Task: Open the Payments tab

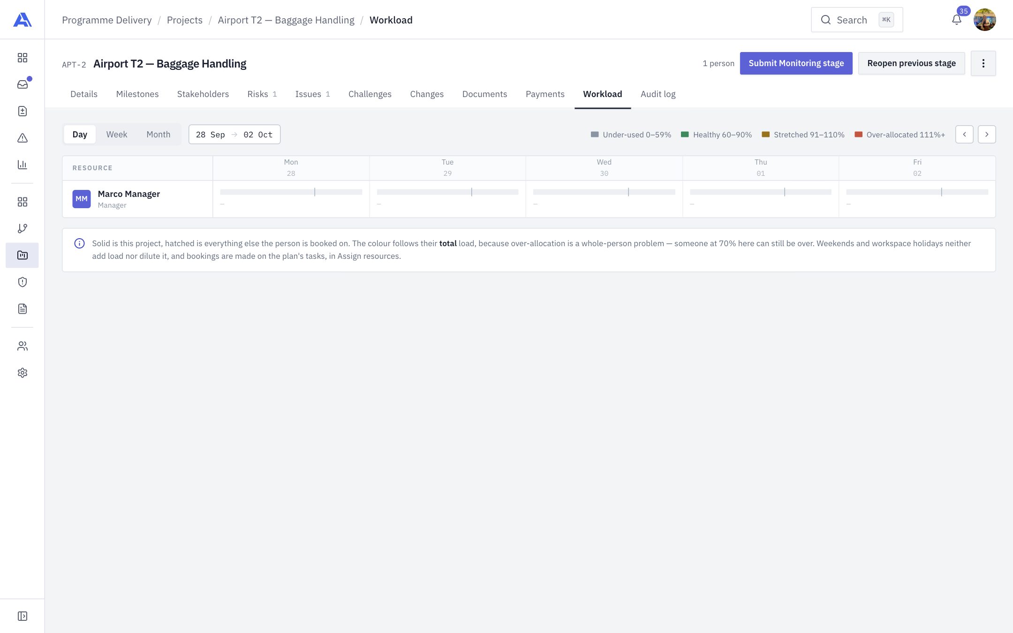Action: 545,94
